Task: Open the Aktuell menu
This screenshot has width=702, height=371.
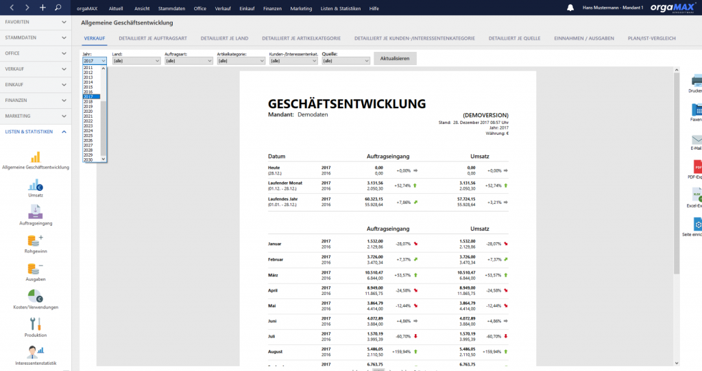Action: click(115, 8)
